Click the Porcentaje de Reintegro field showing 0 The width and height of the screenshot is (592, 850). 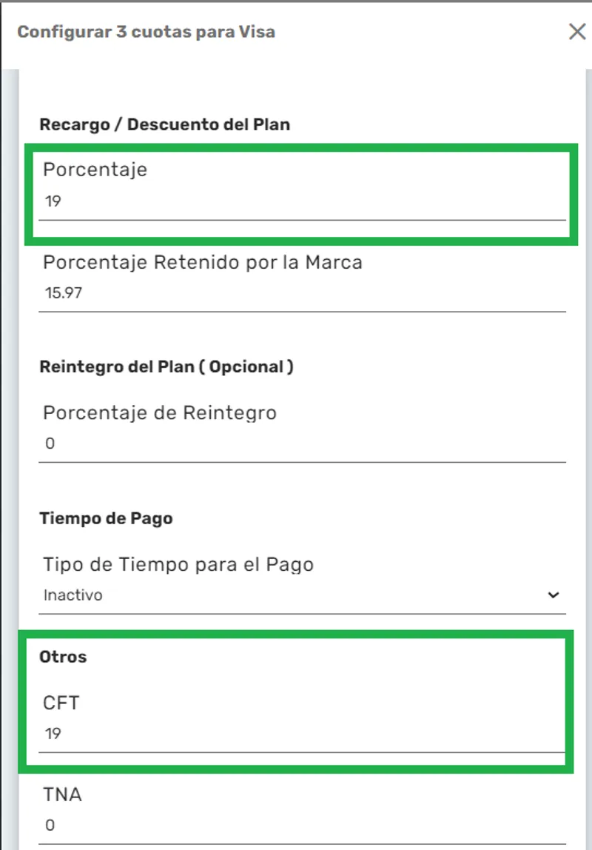(296, 443)
